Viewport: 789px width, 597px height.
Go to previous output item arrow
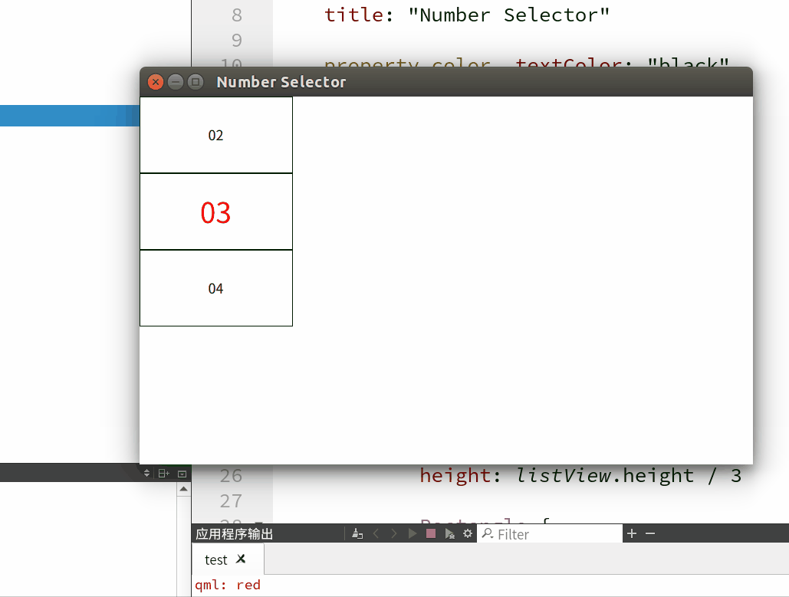tap(376, 533)
